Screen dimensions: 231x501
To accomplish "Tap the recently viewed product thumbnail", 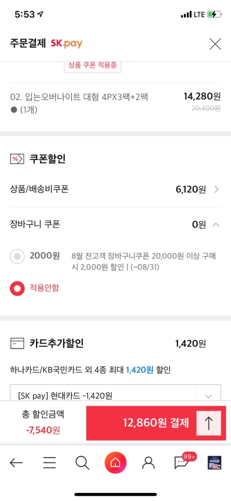I will 214,462.
